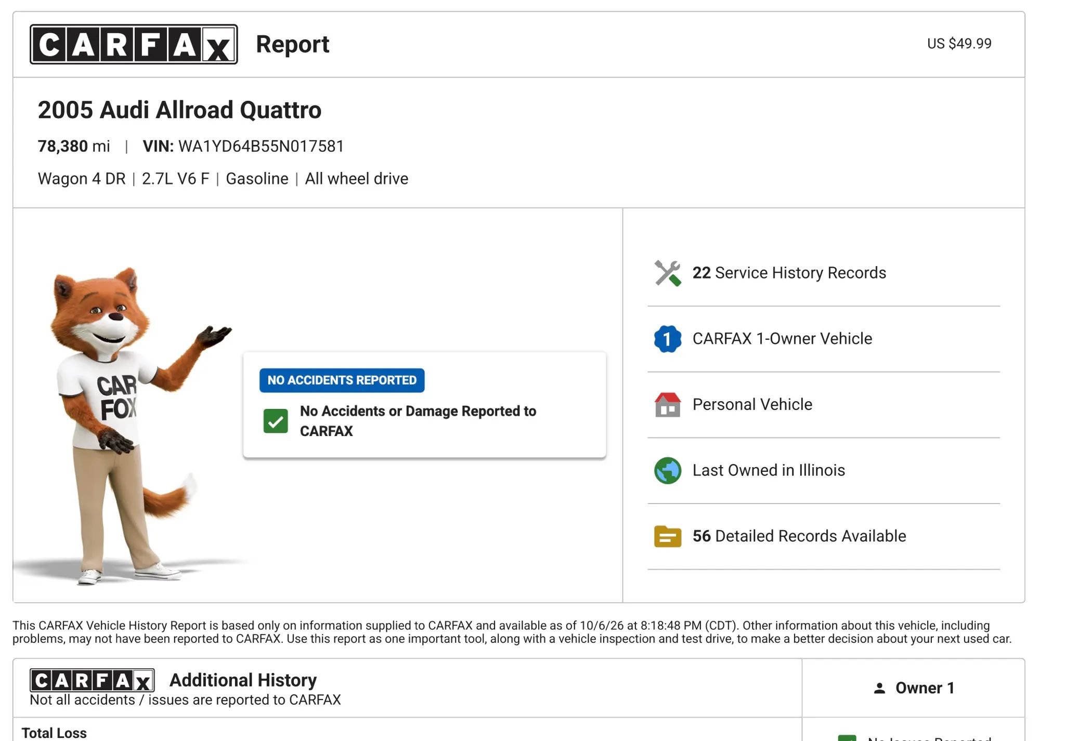Click the wrench service history icon
Image resolution: width=1065 pixels, height=741 pixels.
[668, 273]
